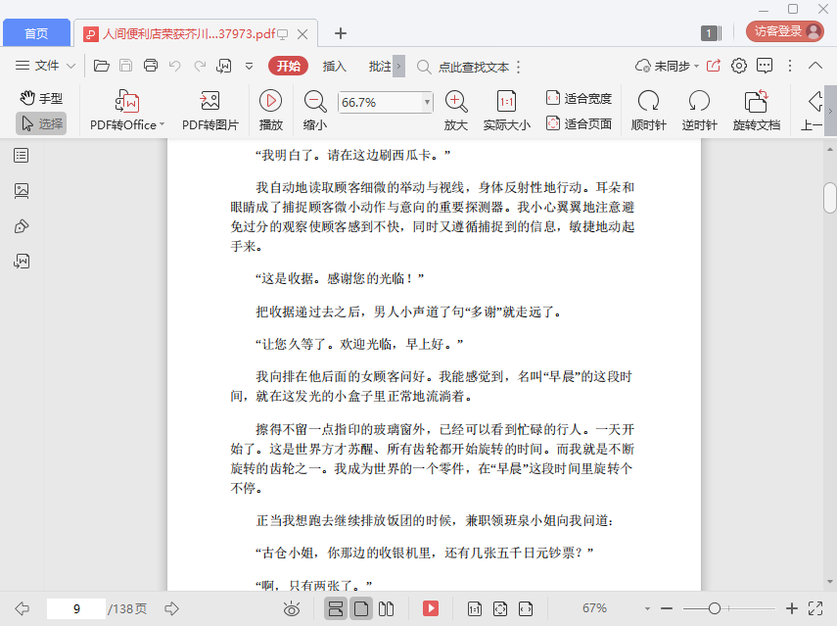This screenshot has height=626, width=837.
Task: Enable continuous scrolling view mode
Action: click(335, 608)
